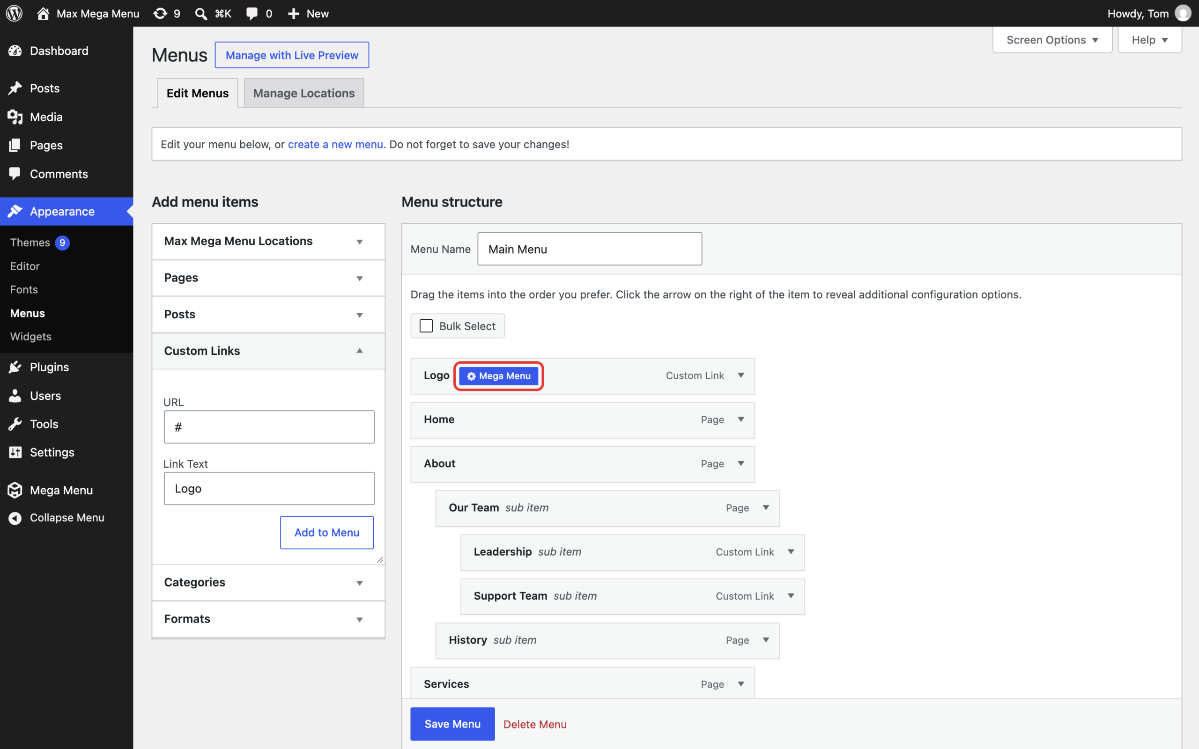Open the Help dropdown tab
1199x749 pixels.
(1149, 40)
